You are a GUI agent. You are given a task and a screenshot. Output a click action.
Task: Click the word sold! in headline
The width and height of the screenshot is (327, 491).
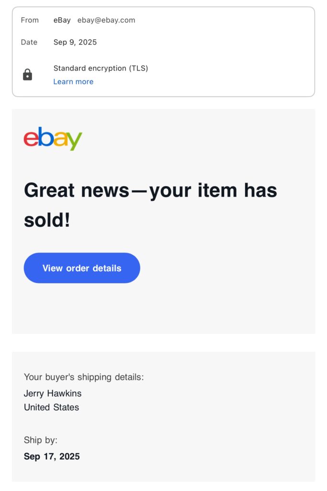click(47, 220)
